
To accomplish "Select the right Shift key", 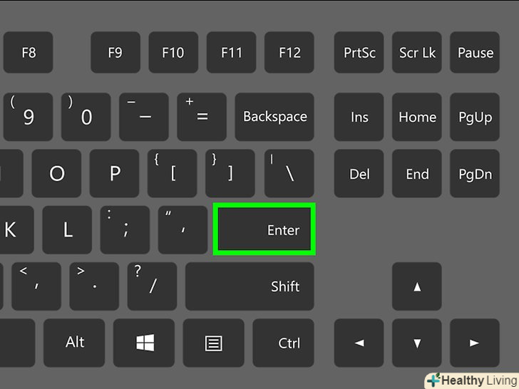I will [250, 286].
